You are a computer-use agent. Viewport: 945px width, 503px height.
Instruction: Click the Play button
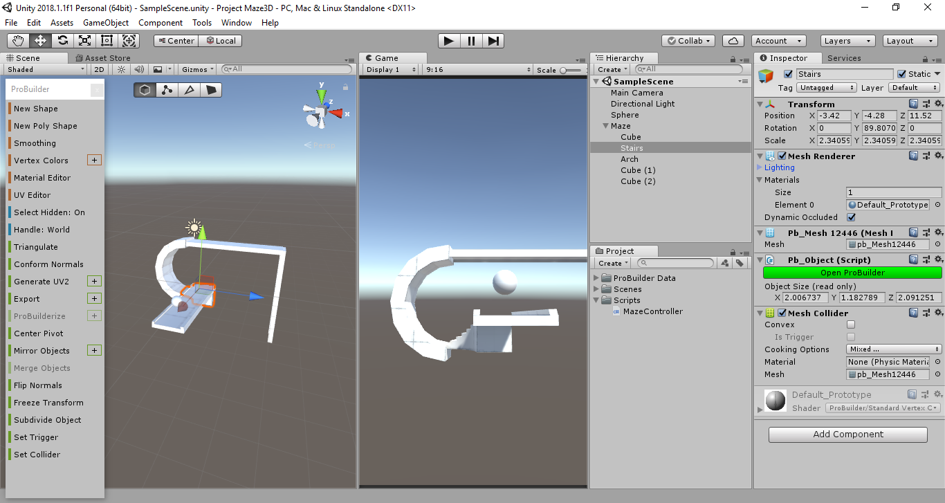pyautogui.click(x=449, y=41)
